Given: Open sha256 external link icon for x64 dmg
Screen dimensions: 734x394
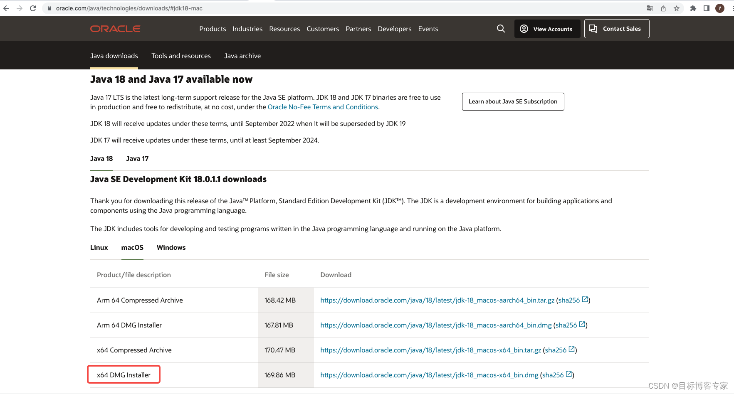Looking at the screenshot, I should point(569,374).
